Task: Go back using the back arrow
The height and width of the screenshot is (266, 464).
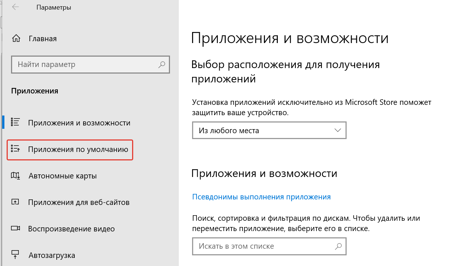Action: (x=15, y=7)
